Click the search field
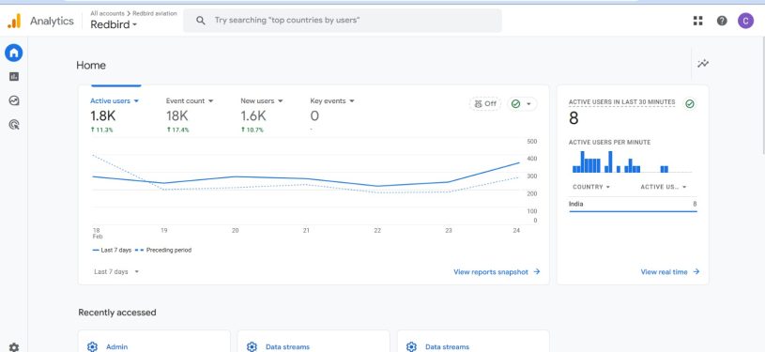This screenshot has height=352, width=765. 342,21
